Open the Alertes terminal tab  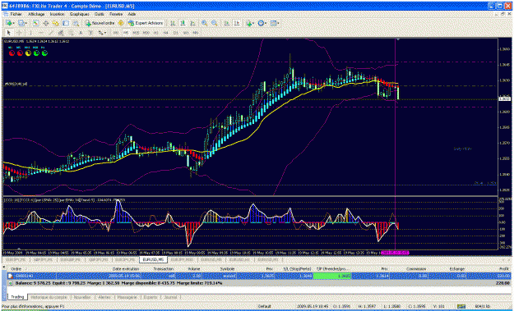tap(104, 297)
